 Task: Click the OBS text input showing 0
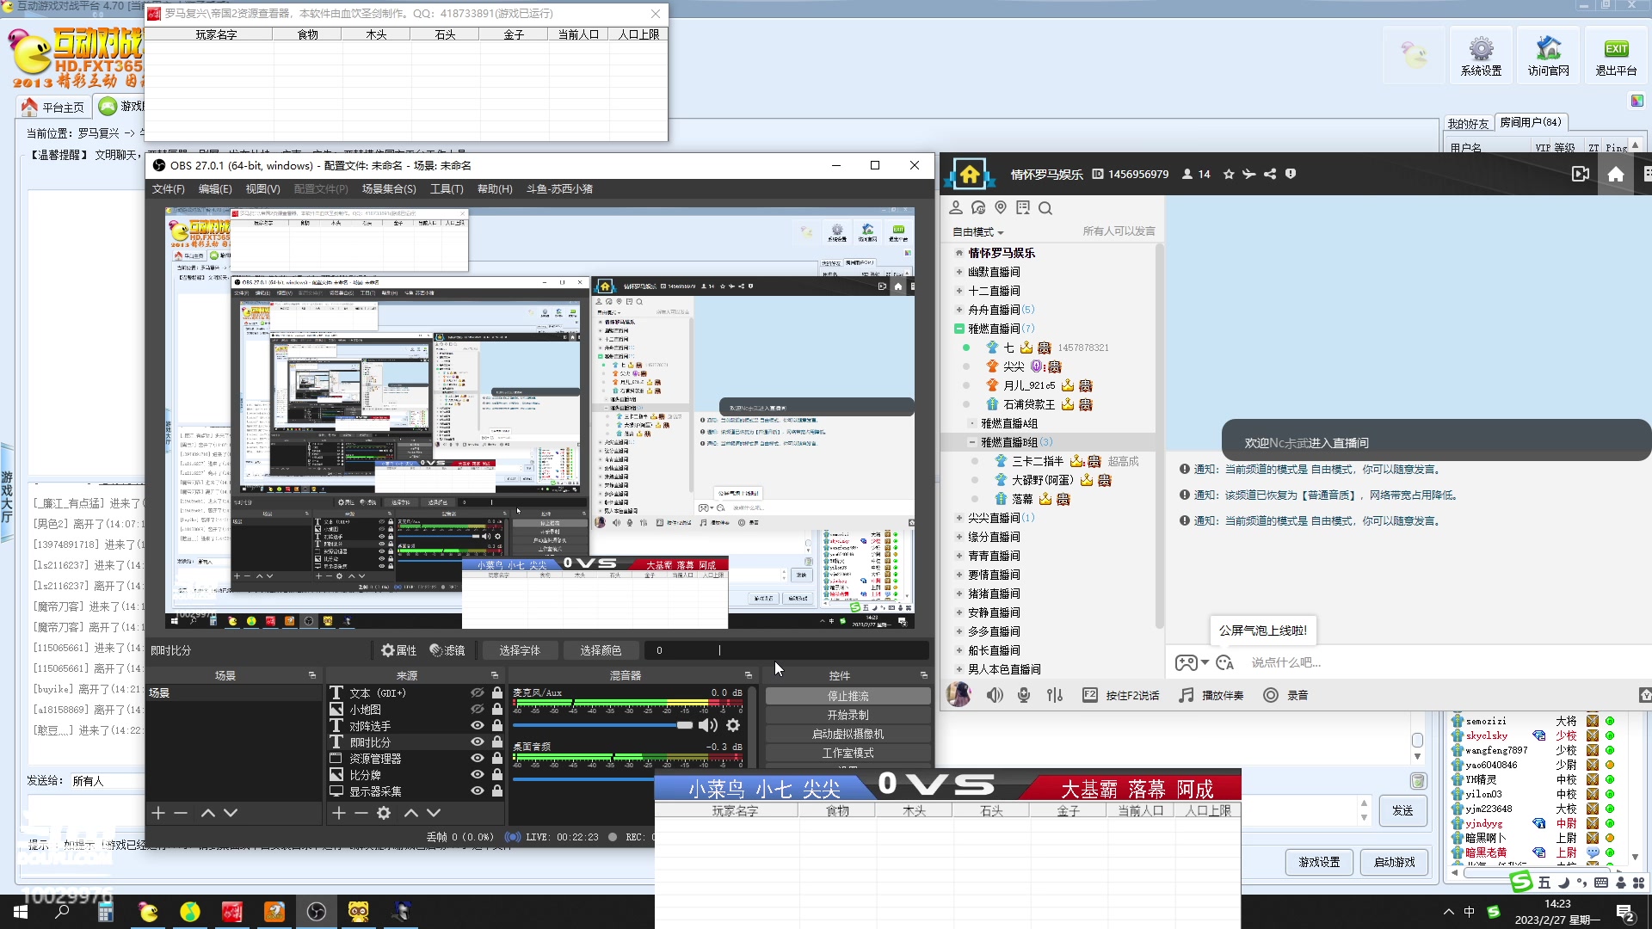(x=786, y=650)
